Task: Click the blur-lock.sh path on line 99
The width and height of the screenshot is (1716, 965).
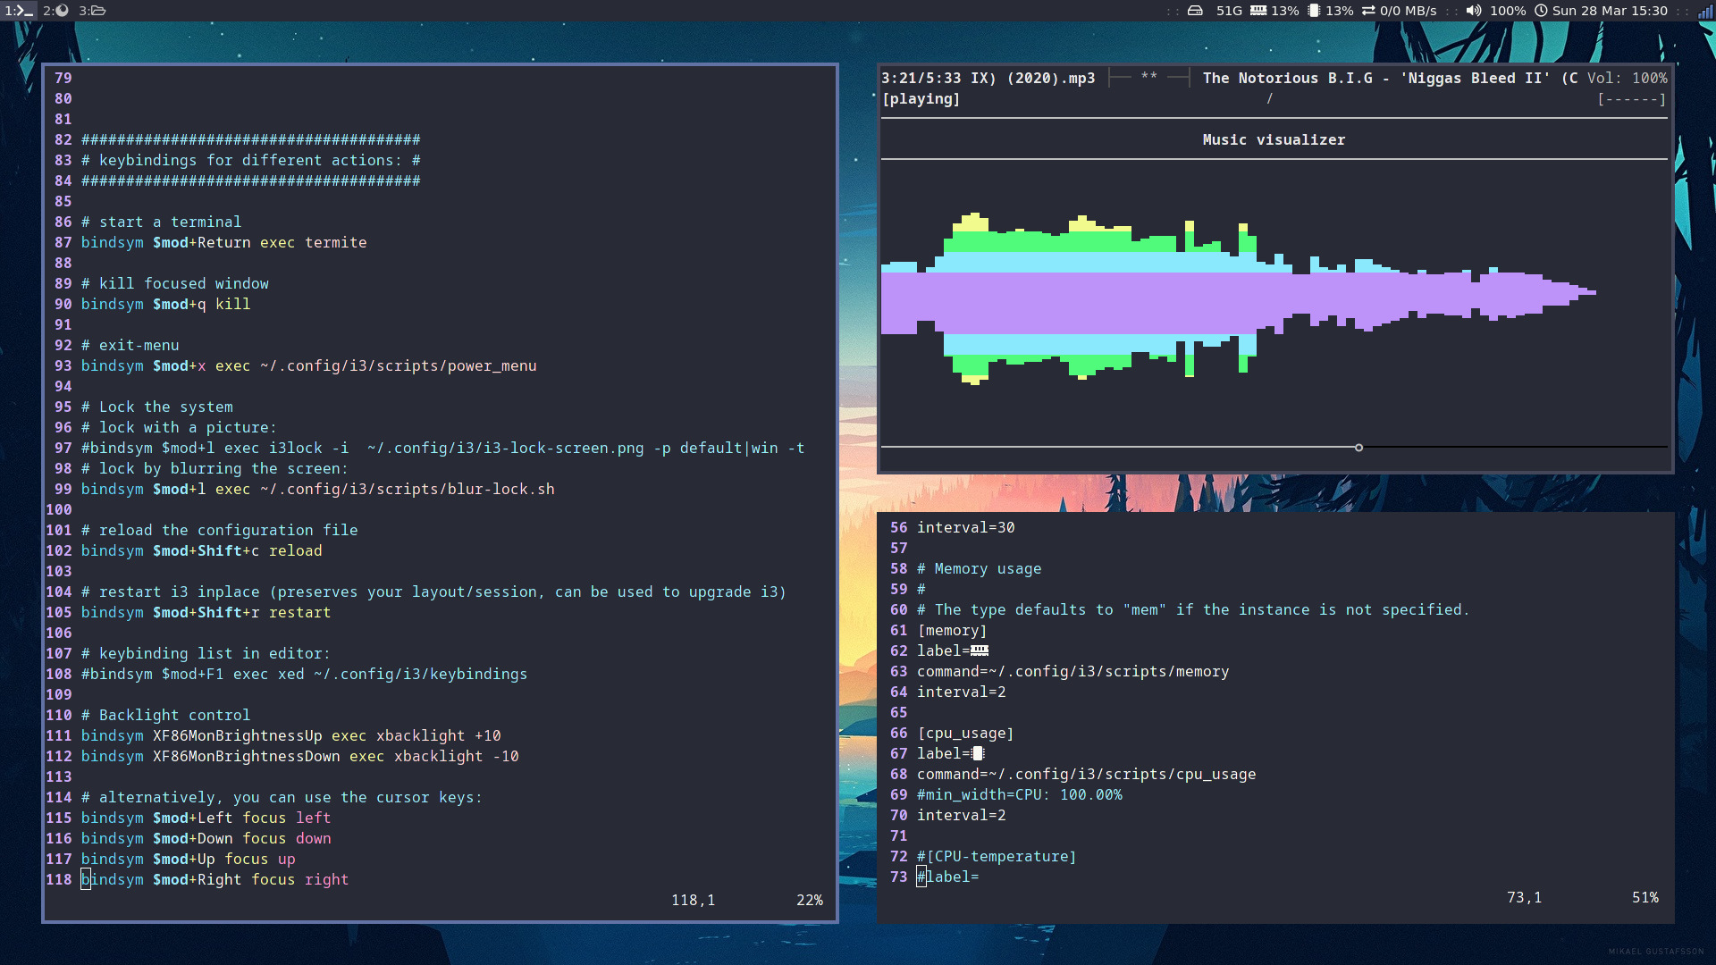Action: click(x=407, y=489)
